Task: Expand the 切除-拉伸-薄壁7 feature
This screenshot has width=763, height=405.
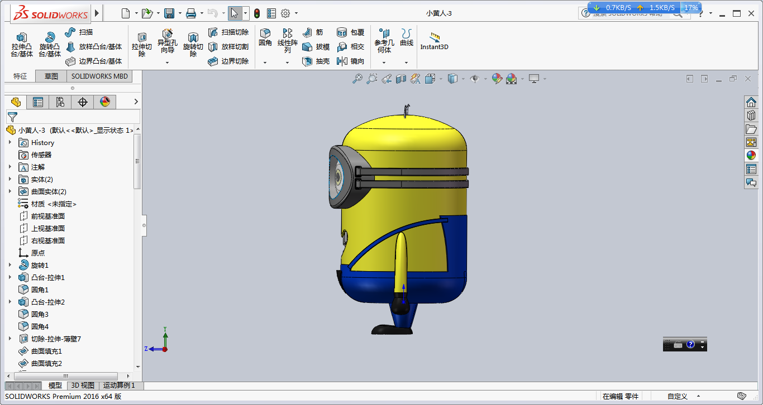Action: [x=10, y=339]
